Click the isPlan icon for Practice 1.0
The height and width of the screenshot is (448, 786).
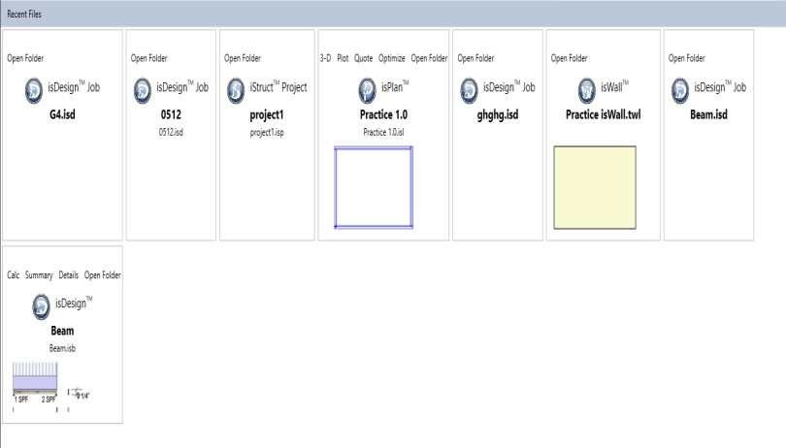367,89
